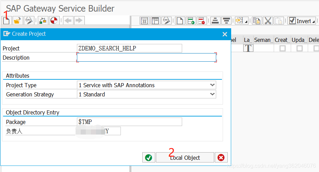Image resolution: width=319 pixels, height=172 pixels.
Task: Close the Create Project dialog
Action: [225, 34]
